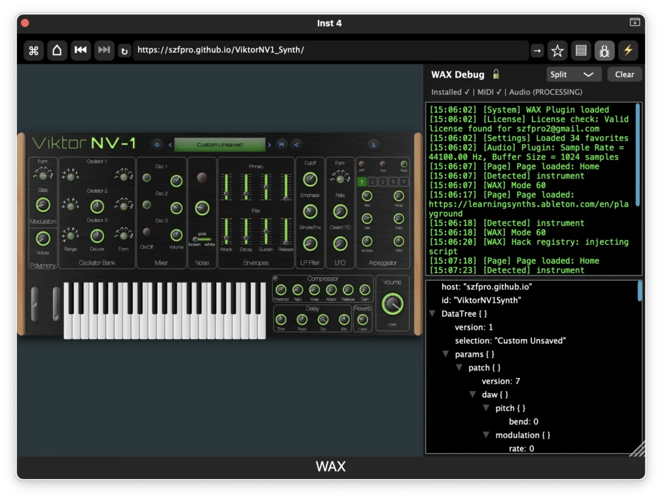
Task: Open the synth settings gear icon
Action: [x=156, y=145]
